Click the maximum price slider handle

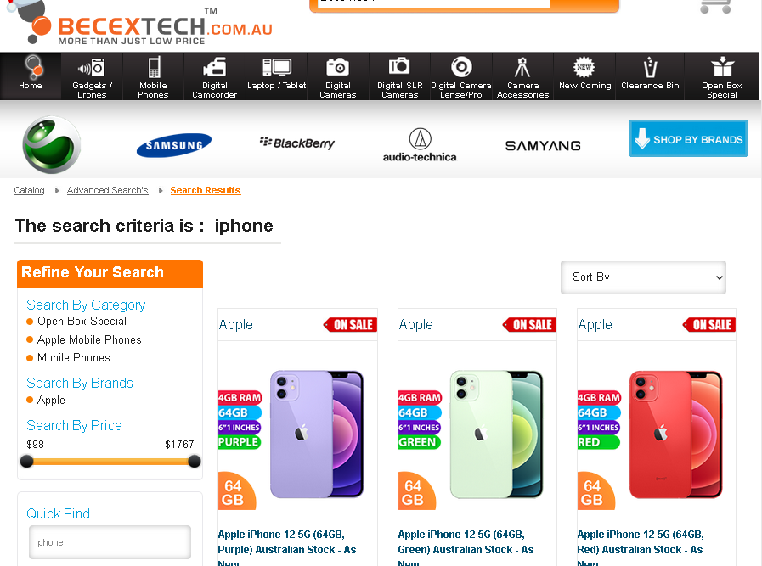(x=195, y=462)
